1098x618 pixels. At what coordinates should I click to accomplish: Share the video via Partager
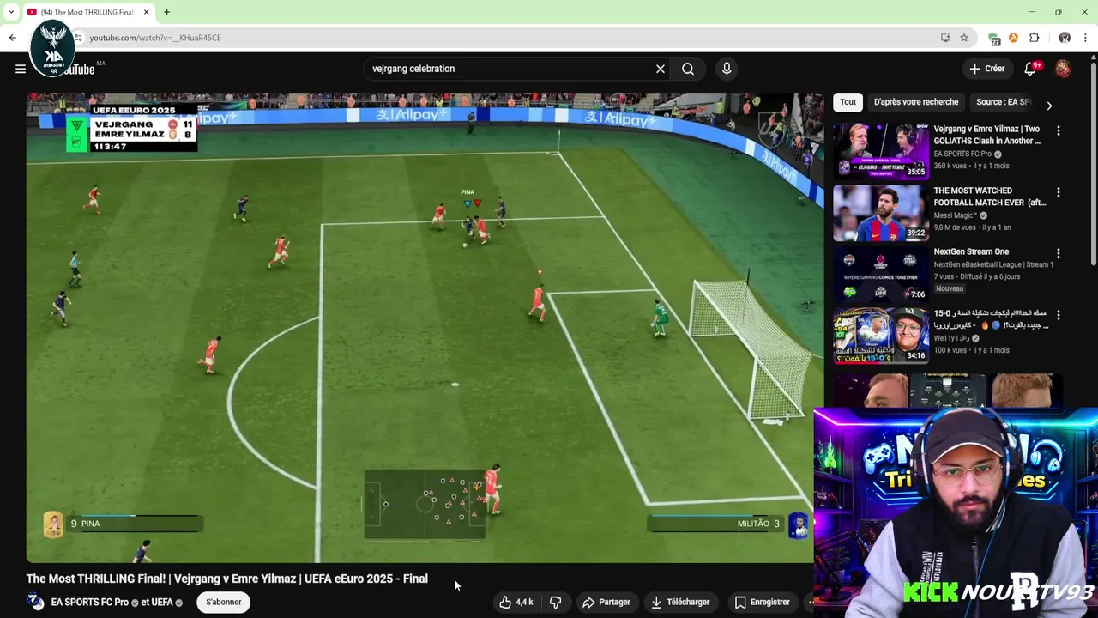606,602
